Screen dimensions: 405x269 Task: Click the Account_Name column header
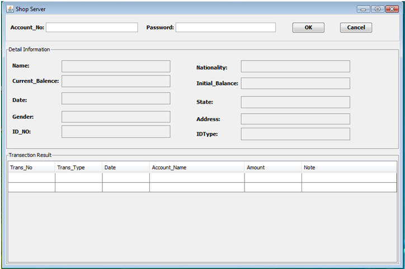[x=196, y=168]
